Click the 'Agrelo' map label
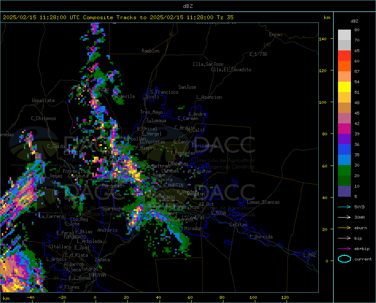Screen dimensions: 376x303 point(112,194)
